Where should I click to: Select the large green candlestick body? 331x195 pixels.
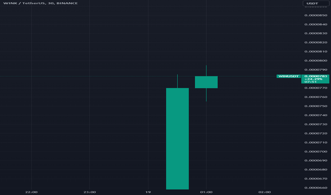(x=178, y=139)
